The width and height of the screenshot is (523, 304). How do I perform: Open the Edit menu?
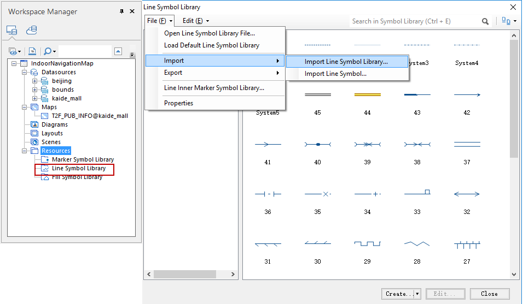click(x=195, y=21)
